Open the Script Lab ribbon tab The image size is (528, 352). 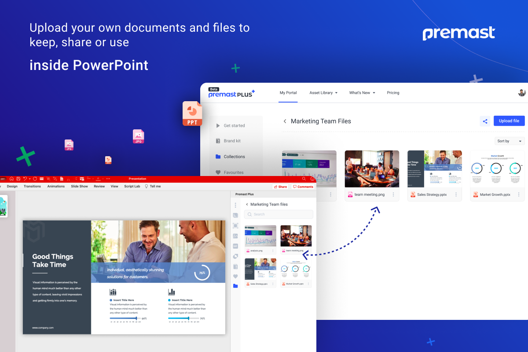[x=132, y=187]
